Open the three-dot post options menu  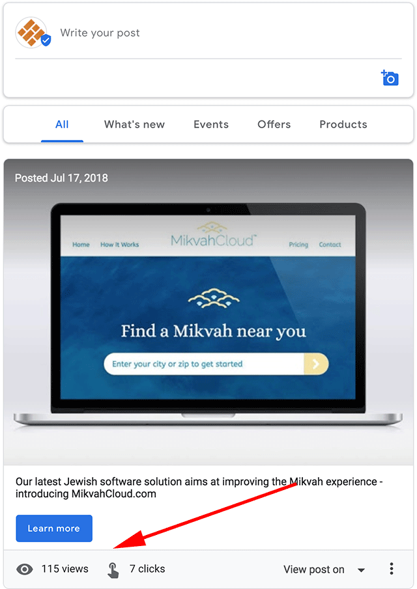coord(392,569)
